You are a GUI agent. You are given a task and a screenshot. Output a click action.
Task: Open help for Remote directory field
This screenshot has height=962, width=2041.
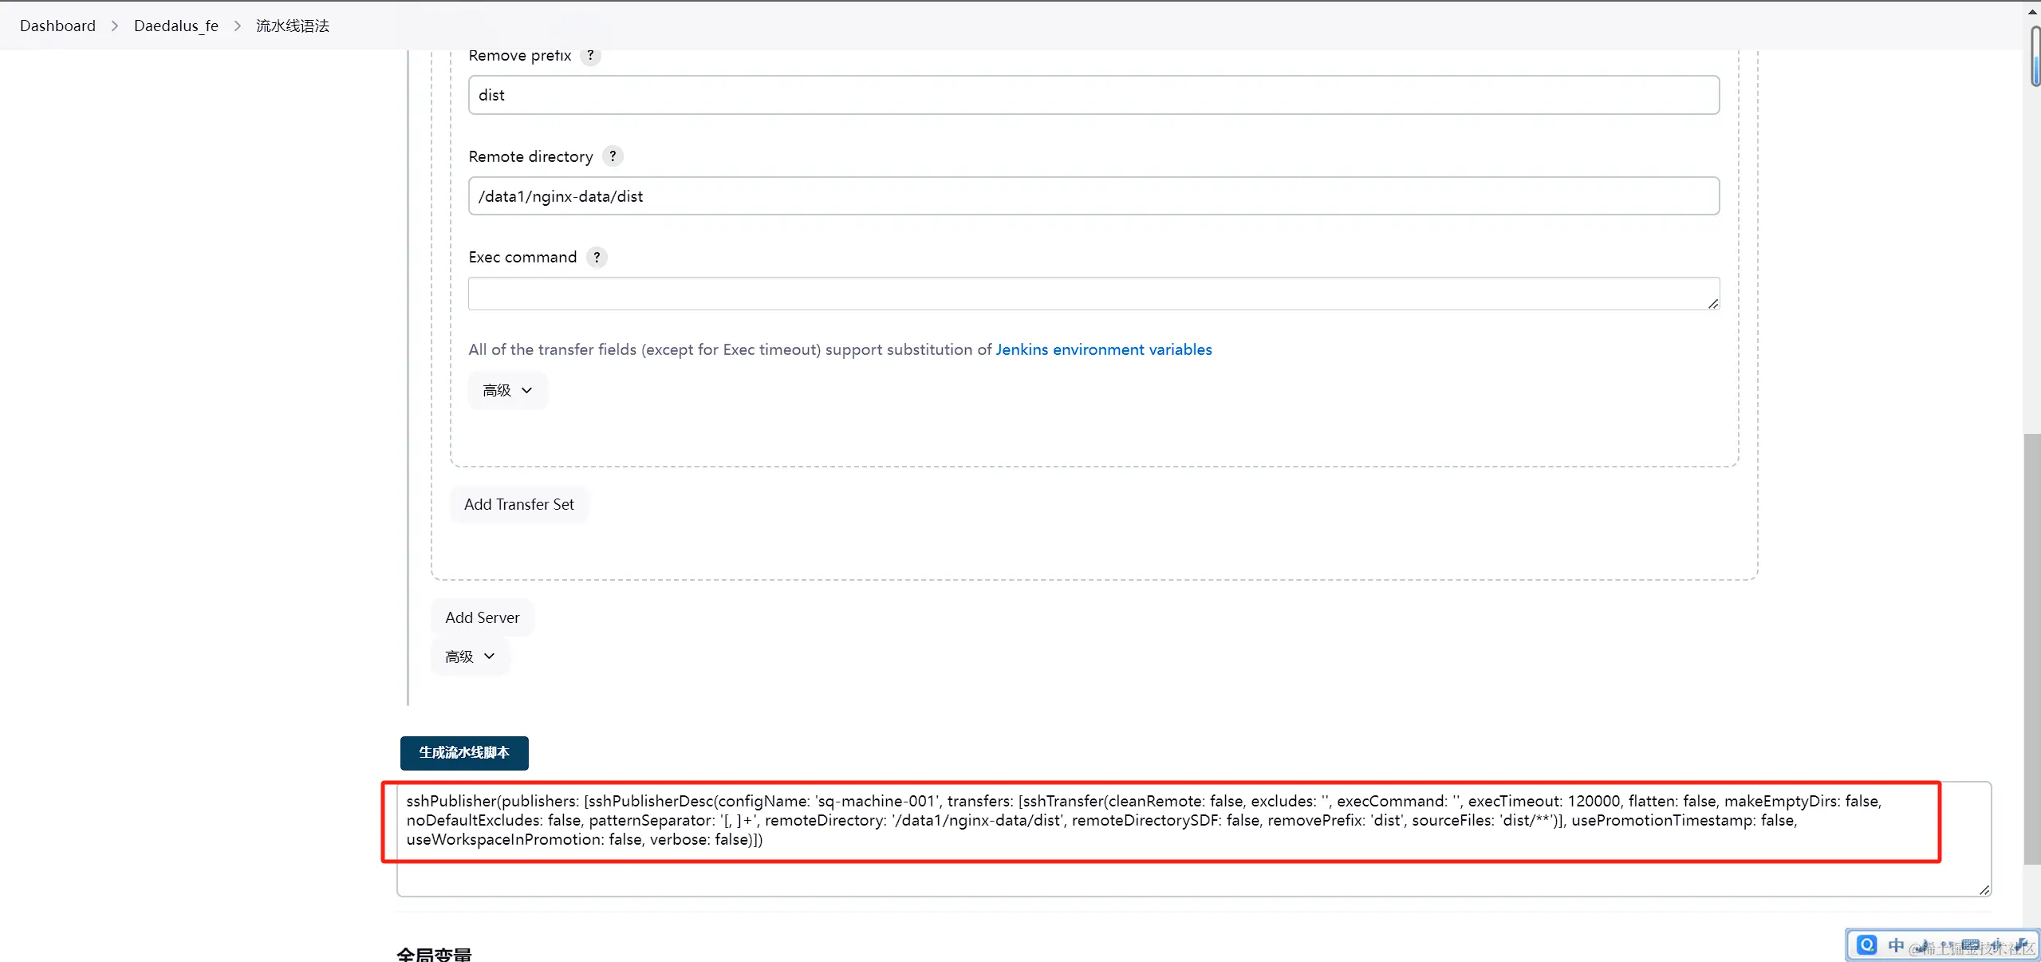point(613,156)
